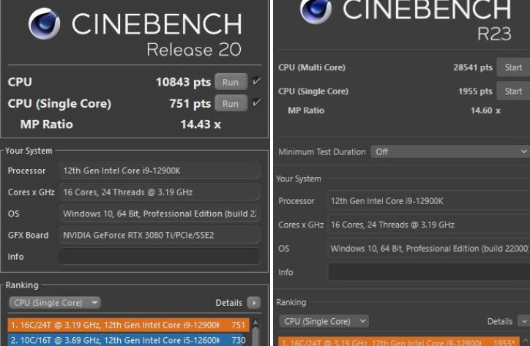Viewport: 530px width, 346px height.
Task: Expand the Details chevron in R23 ranking
Action: point(523,321)
